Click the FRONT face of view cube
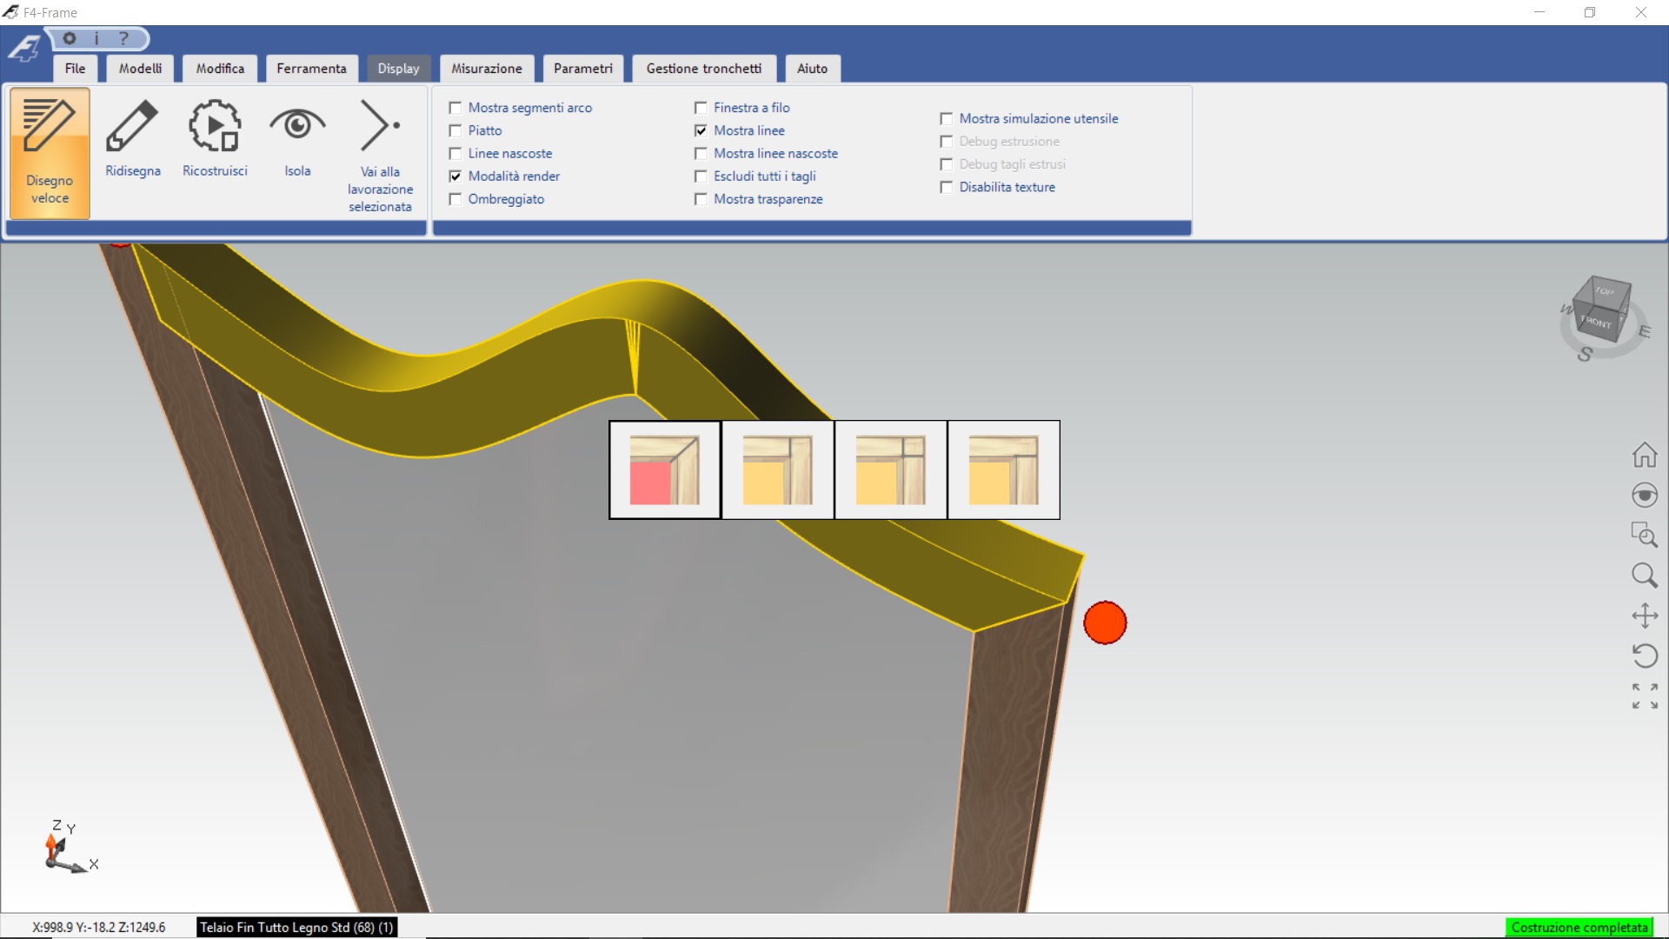 click(x=1596, y=323)
